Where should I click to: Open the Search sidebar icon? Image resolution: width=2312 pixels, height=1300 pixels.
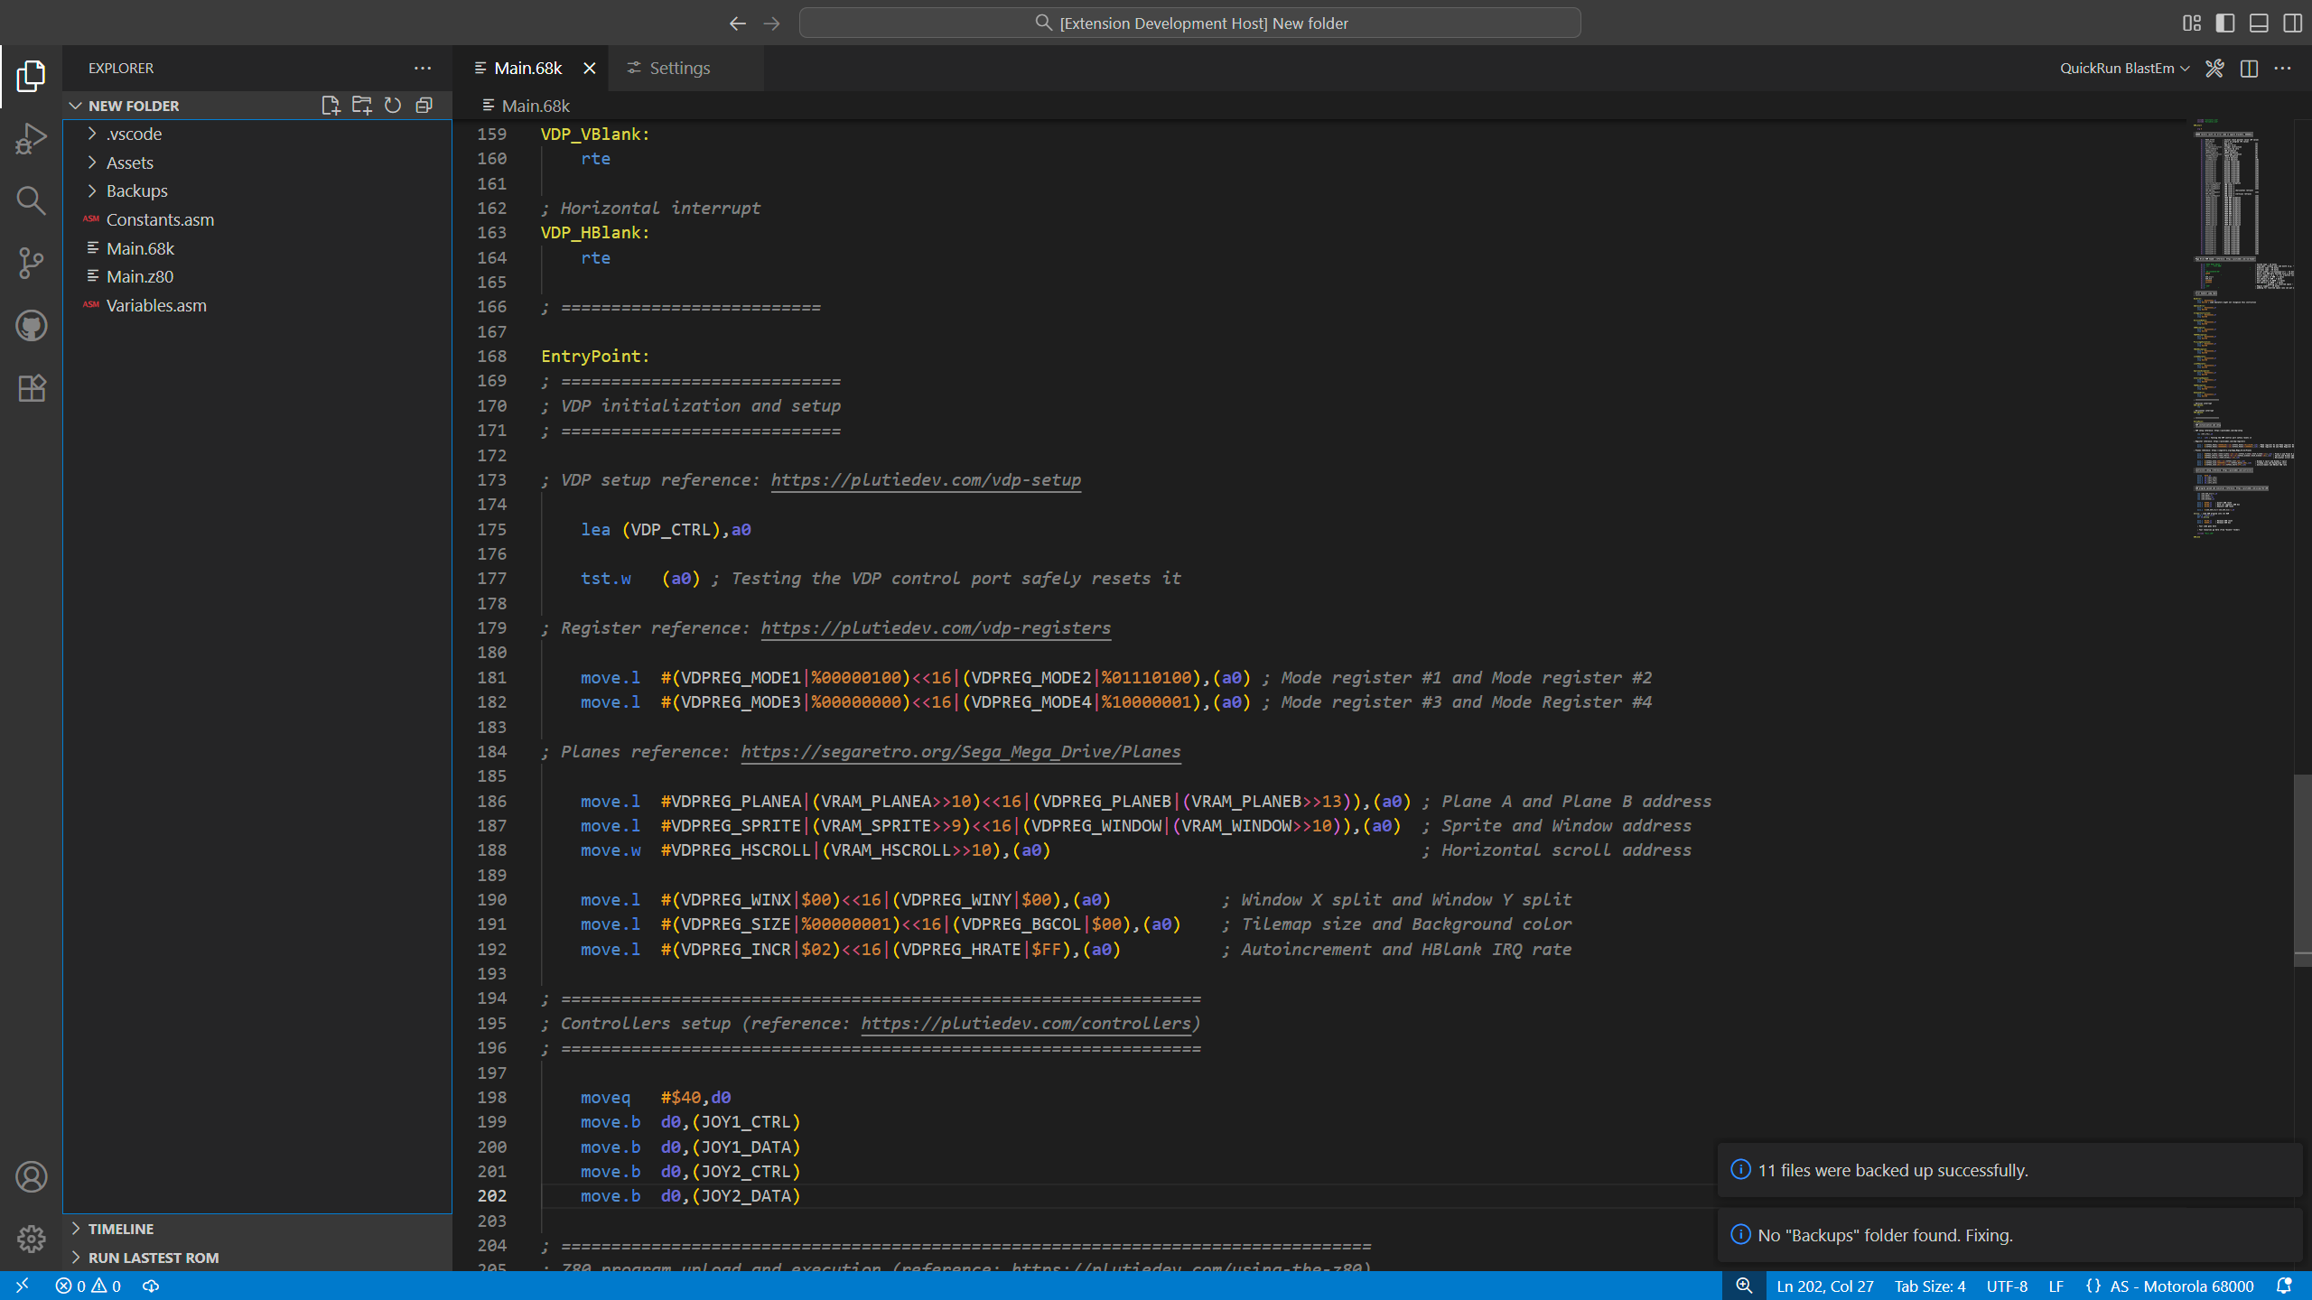[31, 200]
